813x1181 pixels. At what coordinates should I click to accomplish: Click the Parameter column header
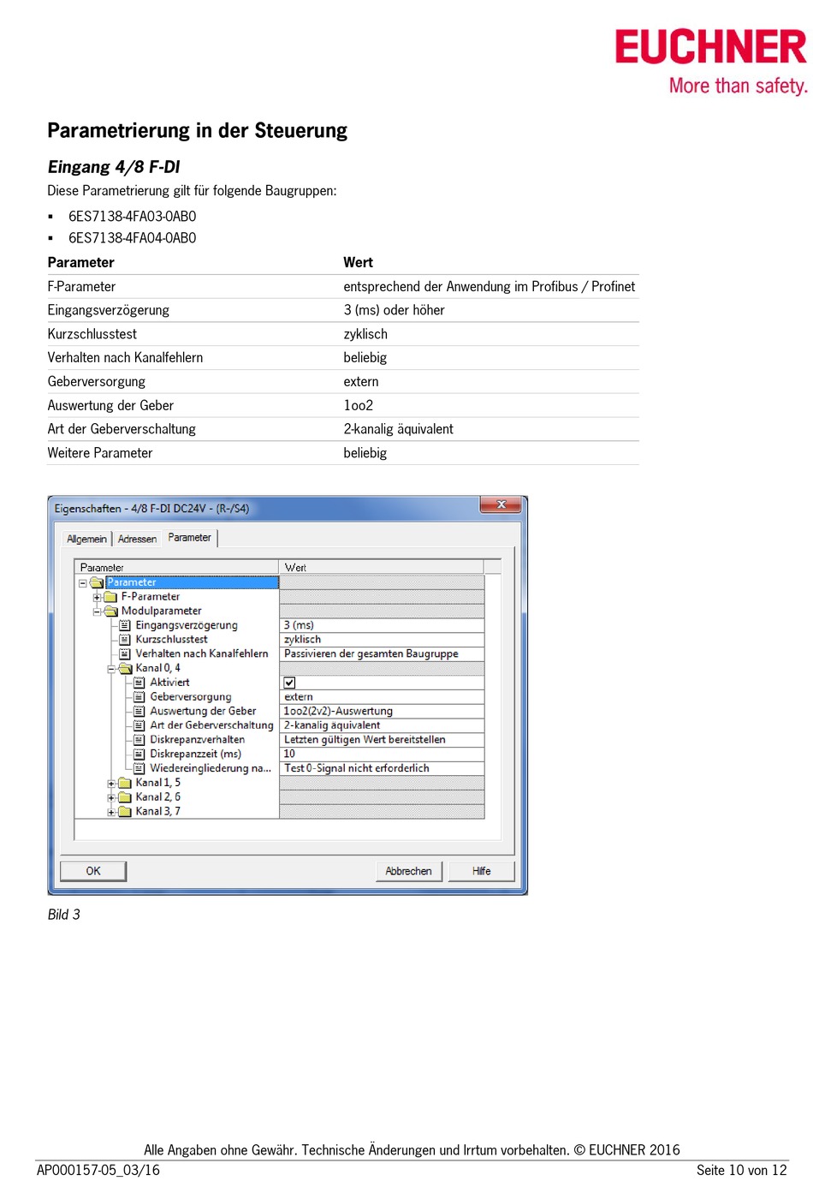[177, 567]
